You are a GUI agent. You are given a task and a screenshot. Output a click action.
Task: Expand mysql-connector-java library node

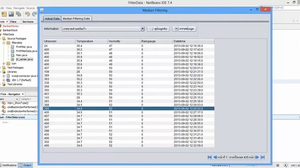coord(4,76)
